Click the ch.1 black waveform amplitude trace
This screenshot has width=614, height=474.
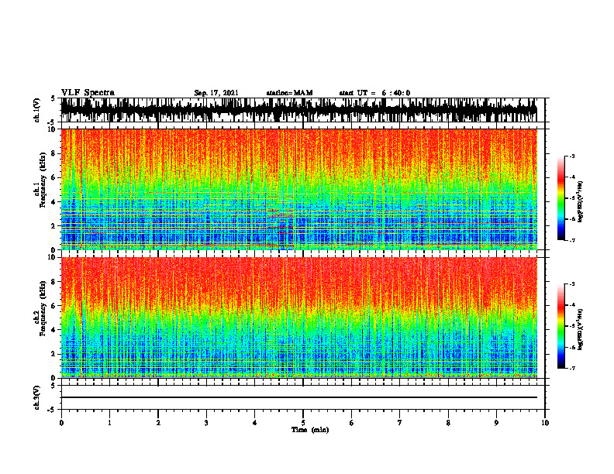pos(298,110)
